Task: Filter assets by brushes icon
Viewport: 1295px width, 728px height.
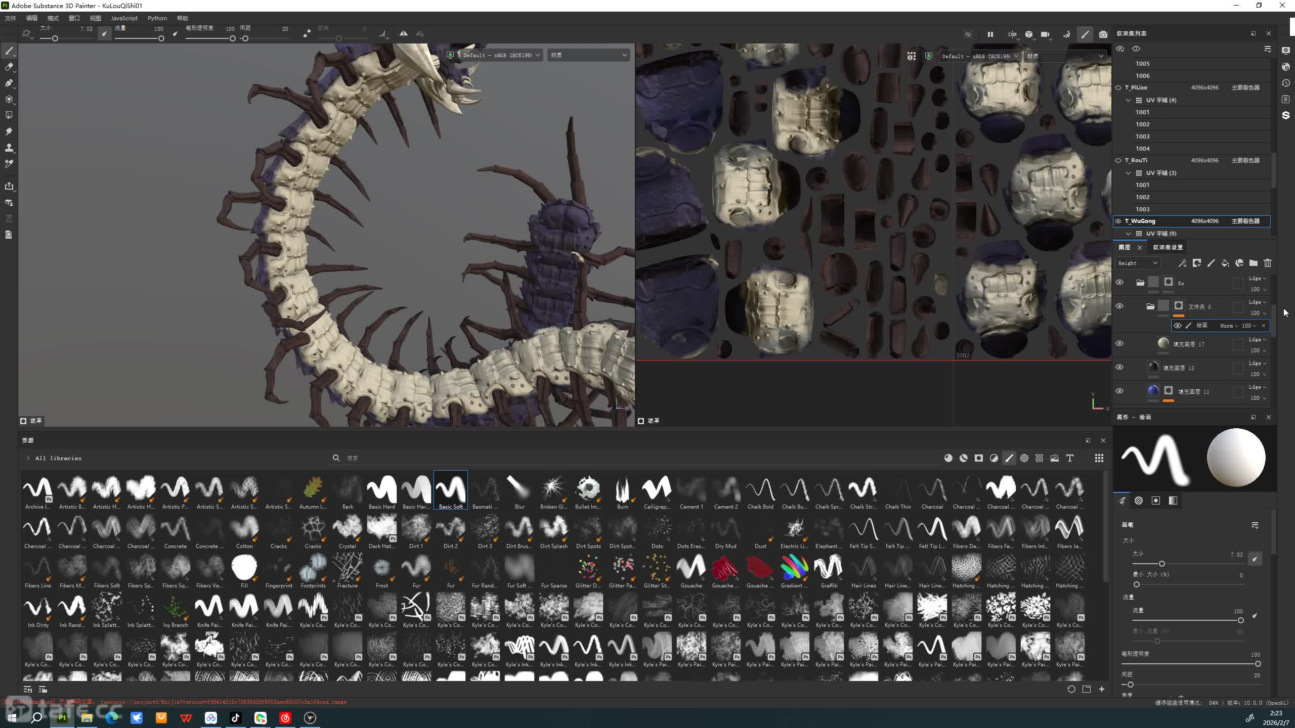Action: [1009, 458]
